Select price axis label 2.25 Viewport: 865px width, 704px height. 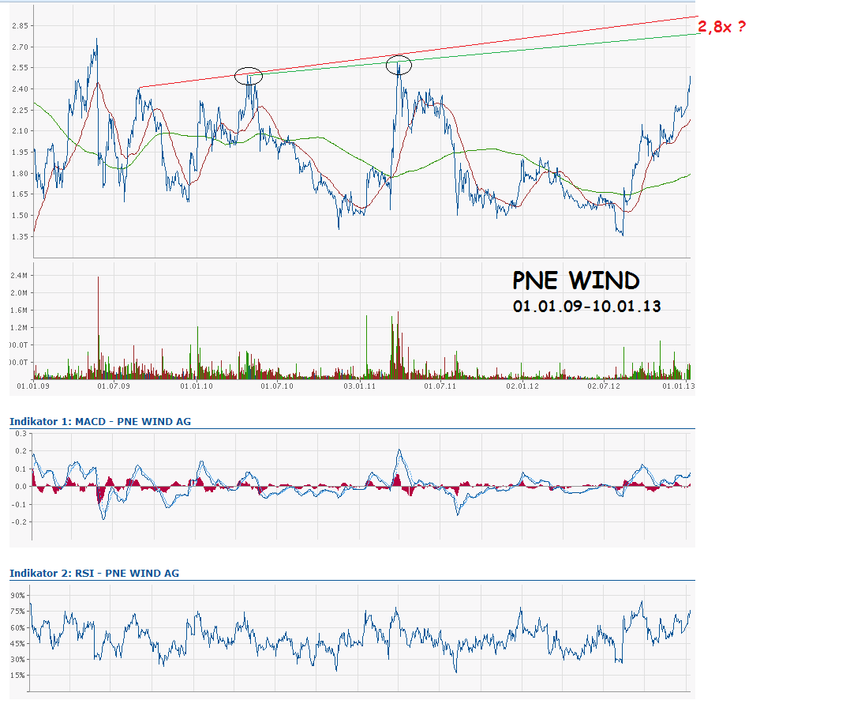tap(19, 111)
